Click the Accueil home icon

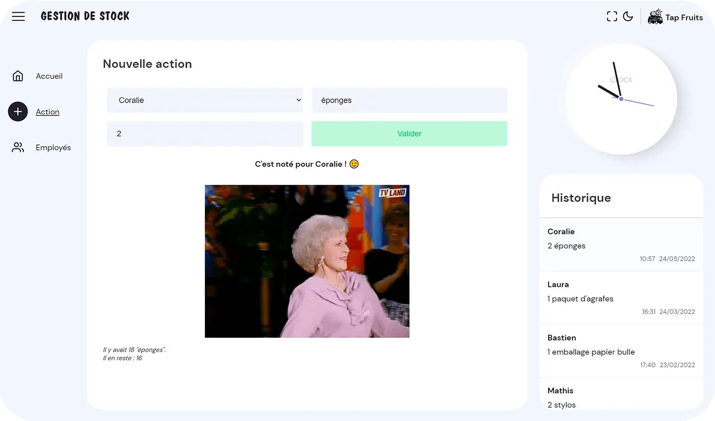coord(18,76)
